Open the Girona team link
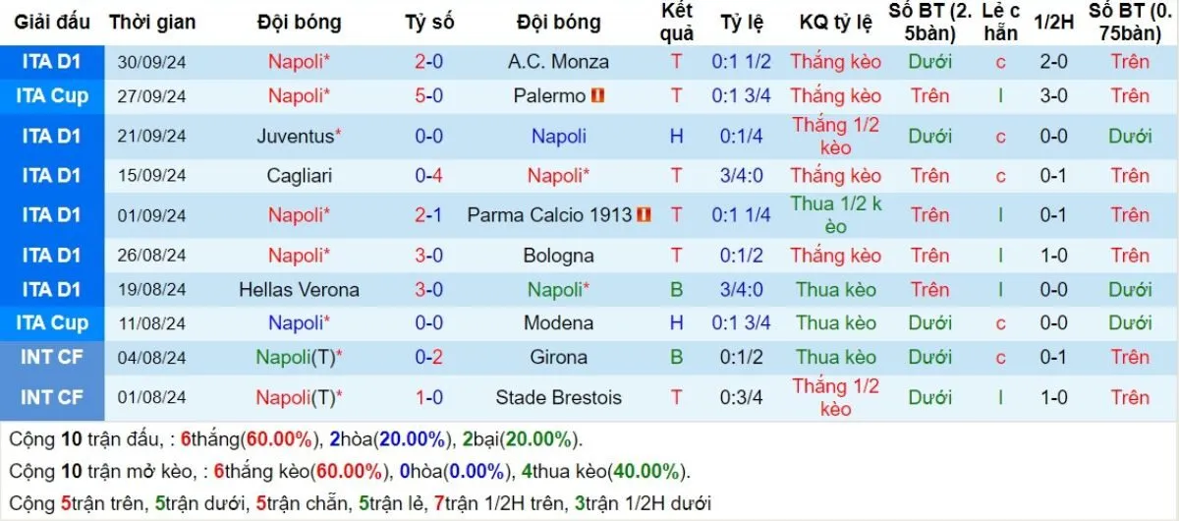 click(558, 357)
